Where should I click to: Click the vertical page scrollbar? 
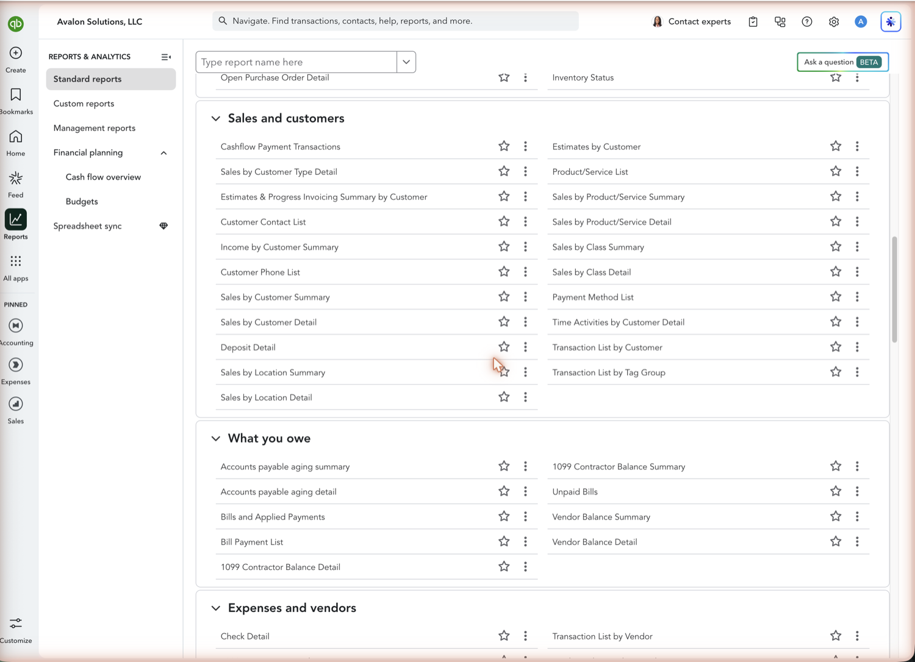895,290
